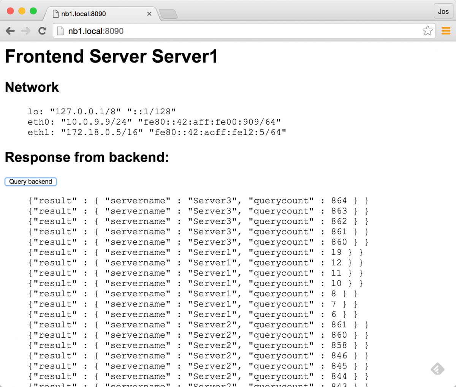Click the Server2 result row with querycount 860
This screenshot has height=387, width=456.
click(198, 335)
